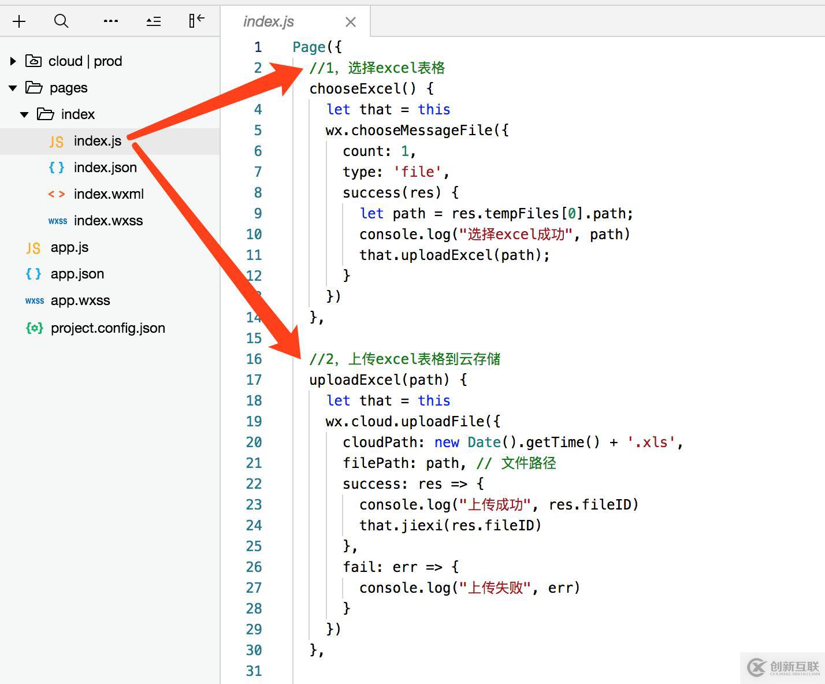Click the 'uploadExcel(path) {' code line
This screenshot has width=825, height=684.
[388, 380]
